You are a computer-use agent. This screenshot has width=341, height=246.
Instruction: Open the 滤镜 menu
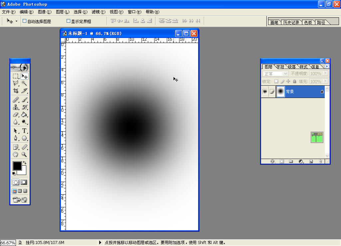tap(99, 12)
